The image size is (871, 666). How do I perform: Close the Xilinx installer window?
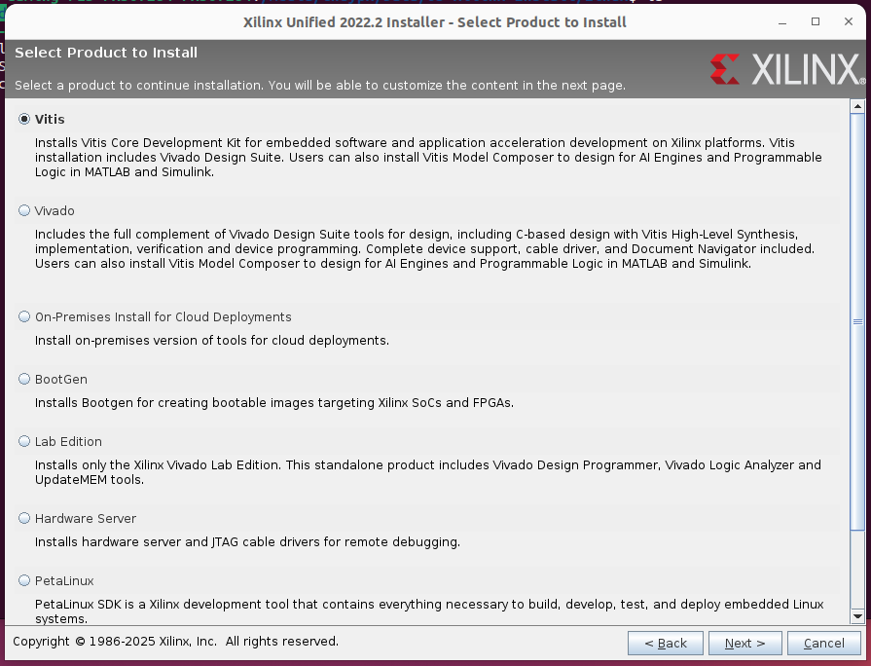849,21
